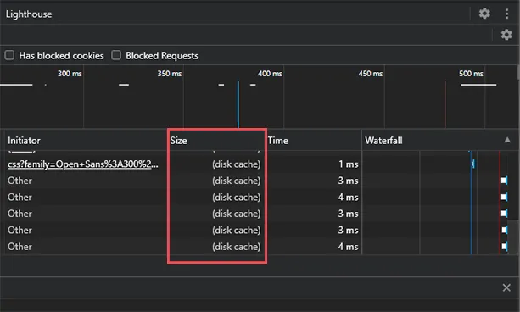Screen dimensions: 520x312
Task: Click the 400 ms overview timeline marker
Action: coord(270,73)
